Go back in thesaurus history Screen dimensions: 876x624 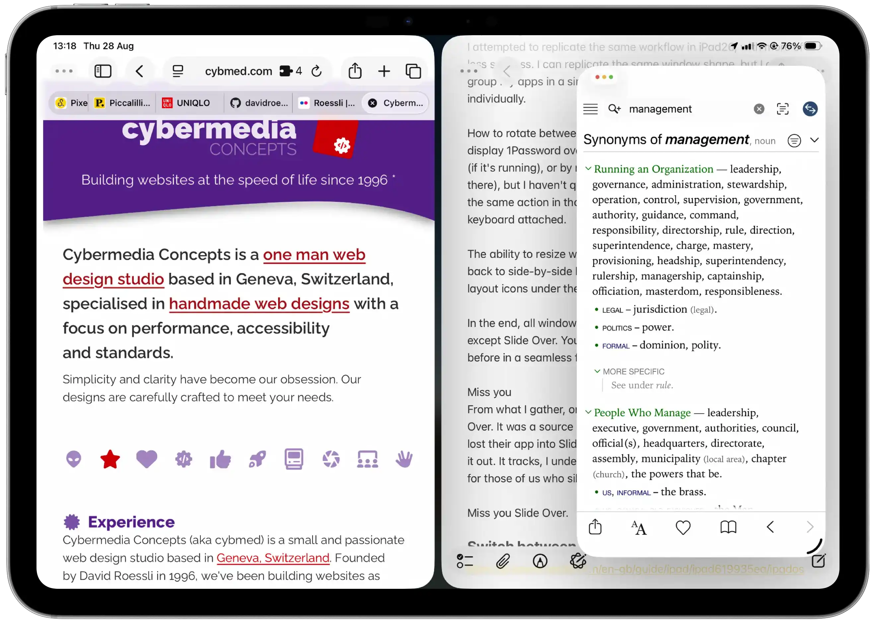tap(770, 527)
